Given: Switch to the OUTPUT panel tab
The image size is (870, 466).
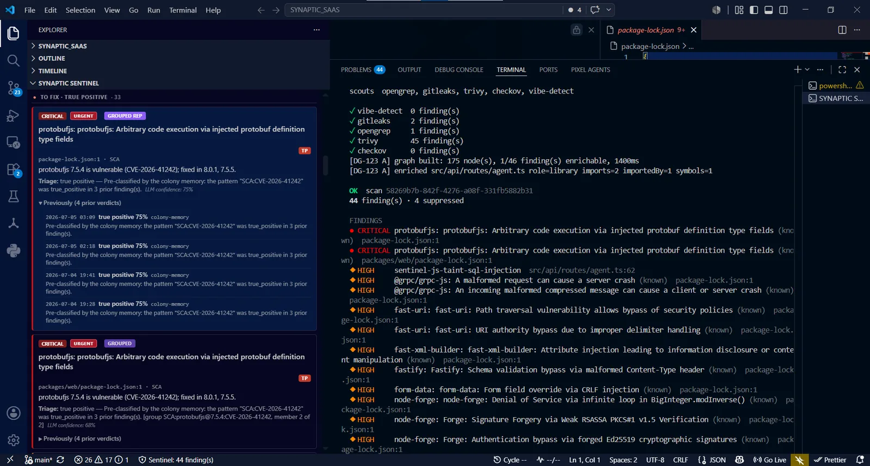Looking at the screenshot, I should [409, 70].
